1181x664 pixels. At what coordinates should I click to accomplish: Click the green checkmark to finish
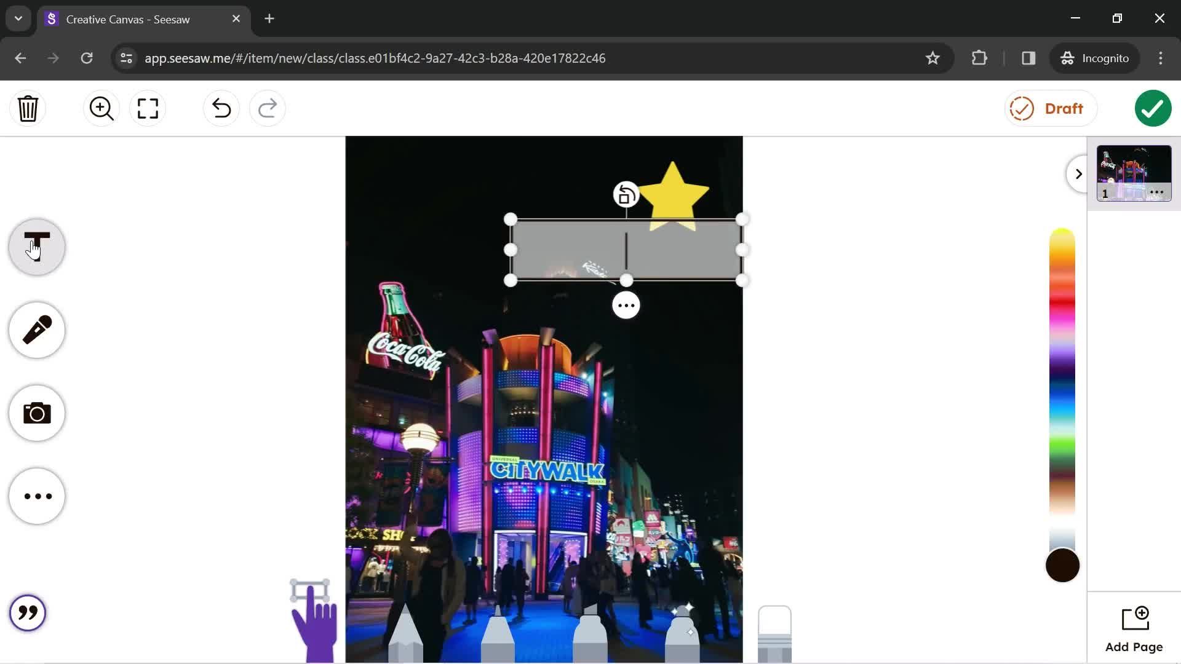(1153, 109)
